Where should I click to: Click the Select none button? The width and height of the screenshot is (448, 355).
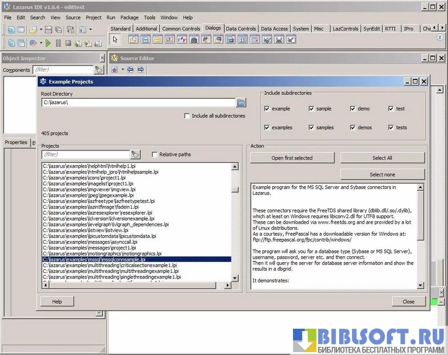[x=382, y=174]
